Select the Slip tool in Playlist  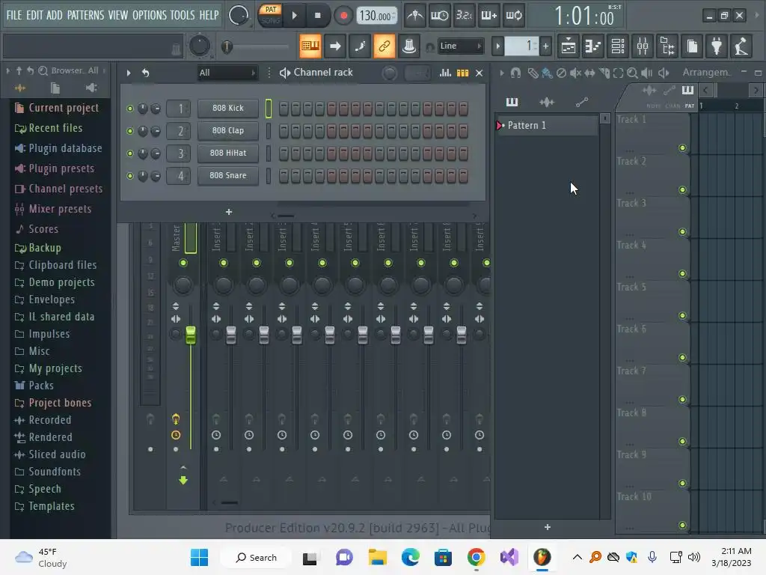click(x=589, y=73)
